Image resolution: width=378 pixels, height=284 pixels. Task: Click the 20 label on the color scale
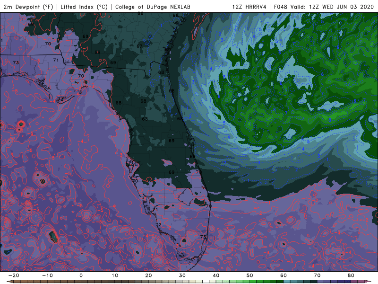(x=148, y=275)
